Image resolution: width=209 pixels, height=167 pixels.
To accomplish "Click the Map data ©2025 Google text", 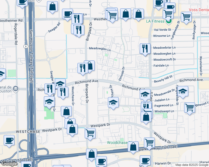I will click(192, 165).
